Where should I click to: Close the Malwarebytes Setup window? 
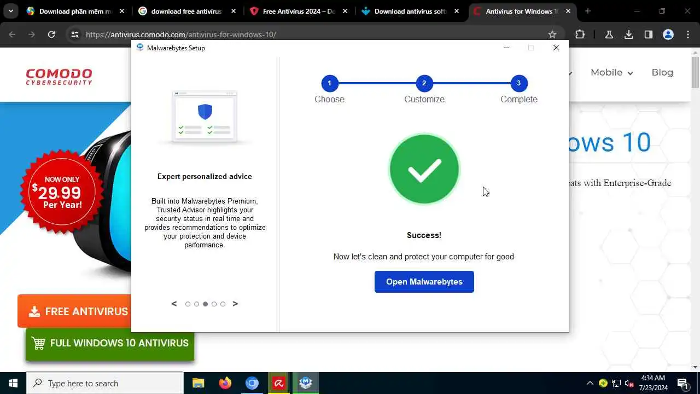click(556, 48)
